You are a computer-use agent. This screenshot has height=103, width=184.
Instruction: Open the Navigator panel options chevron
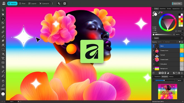[x=182, y=77]
